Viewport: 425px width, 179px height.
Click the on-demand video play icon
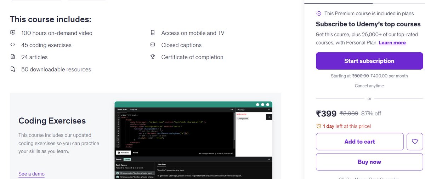tap(13, 33)
